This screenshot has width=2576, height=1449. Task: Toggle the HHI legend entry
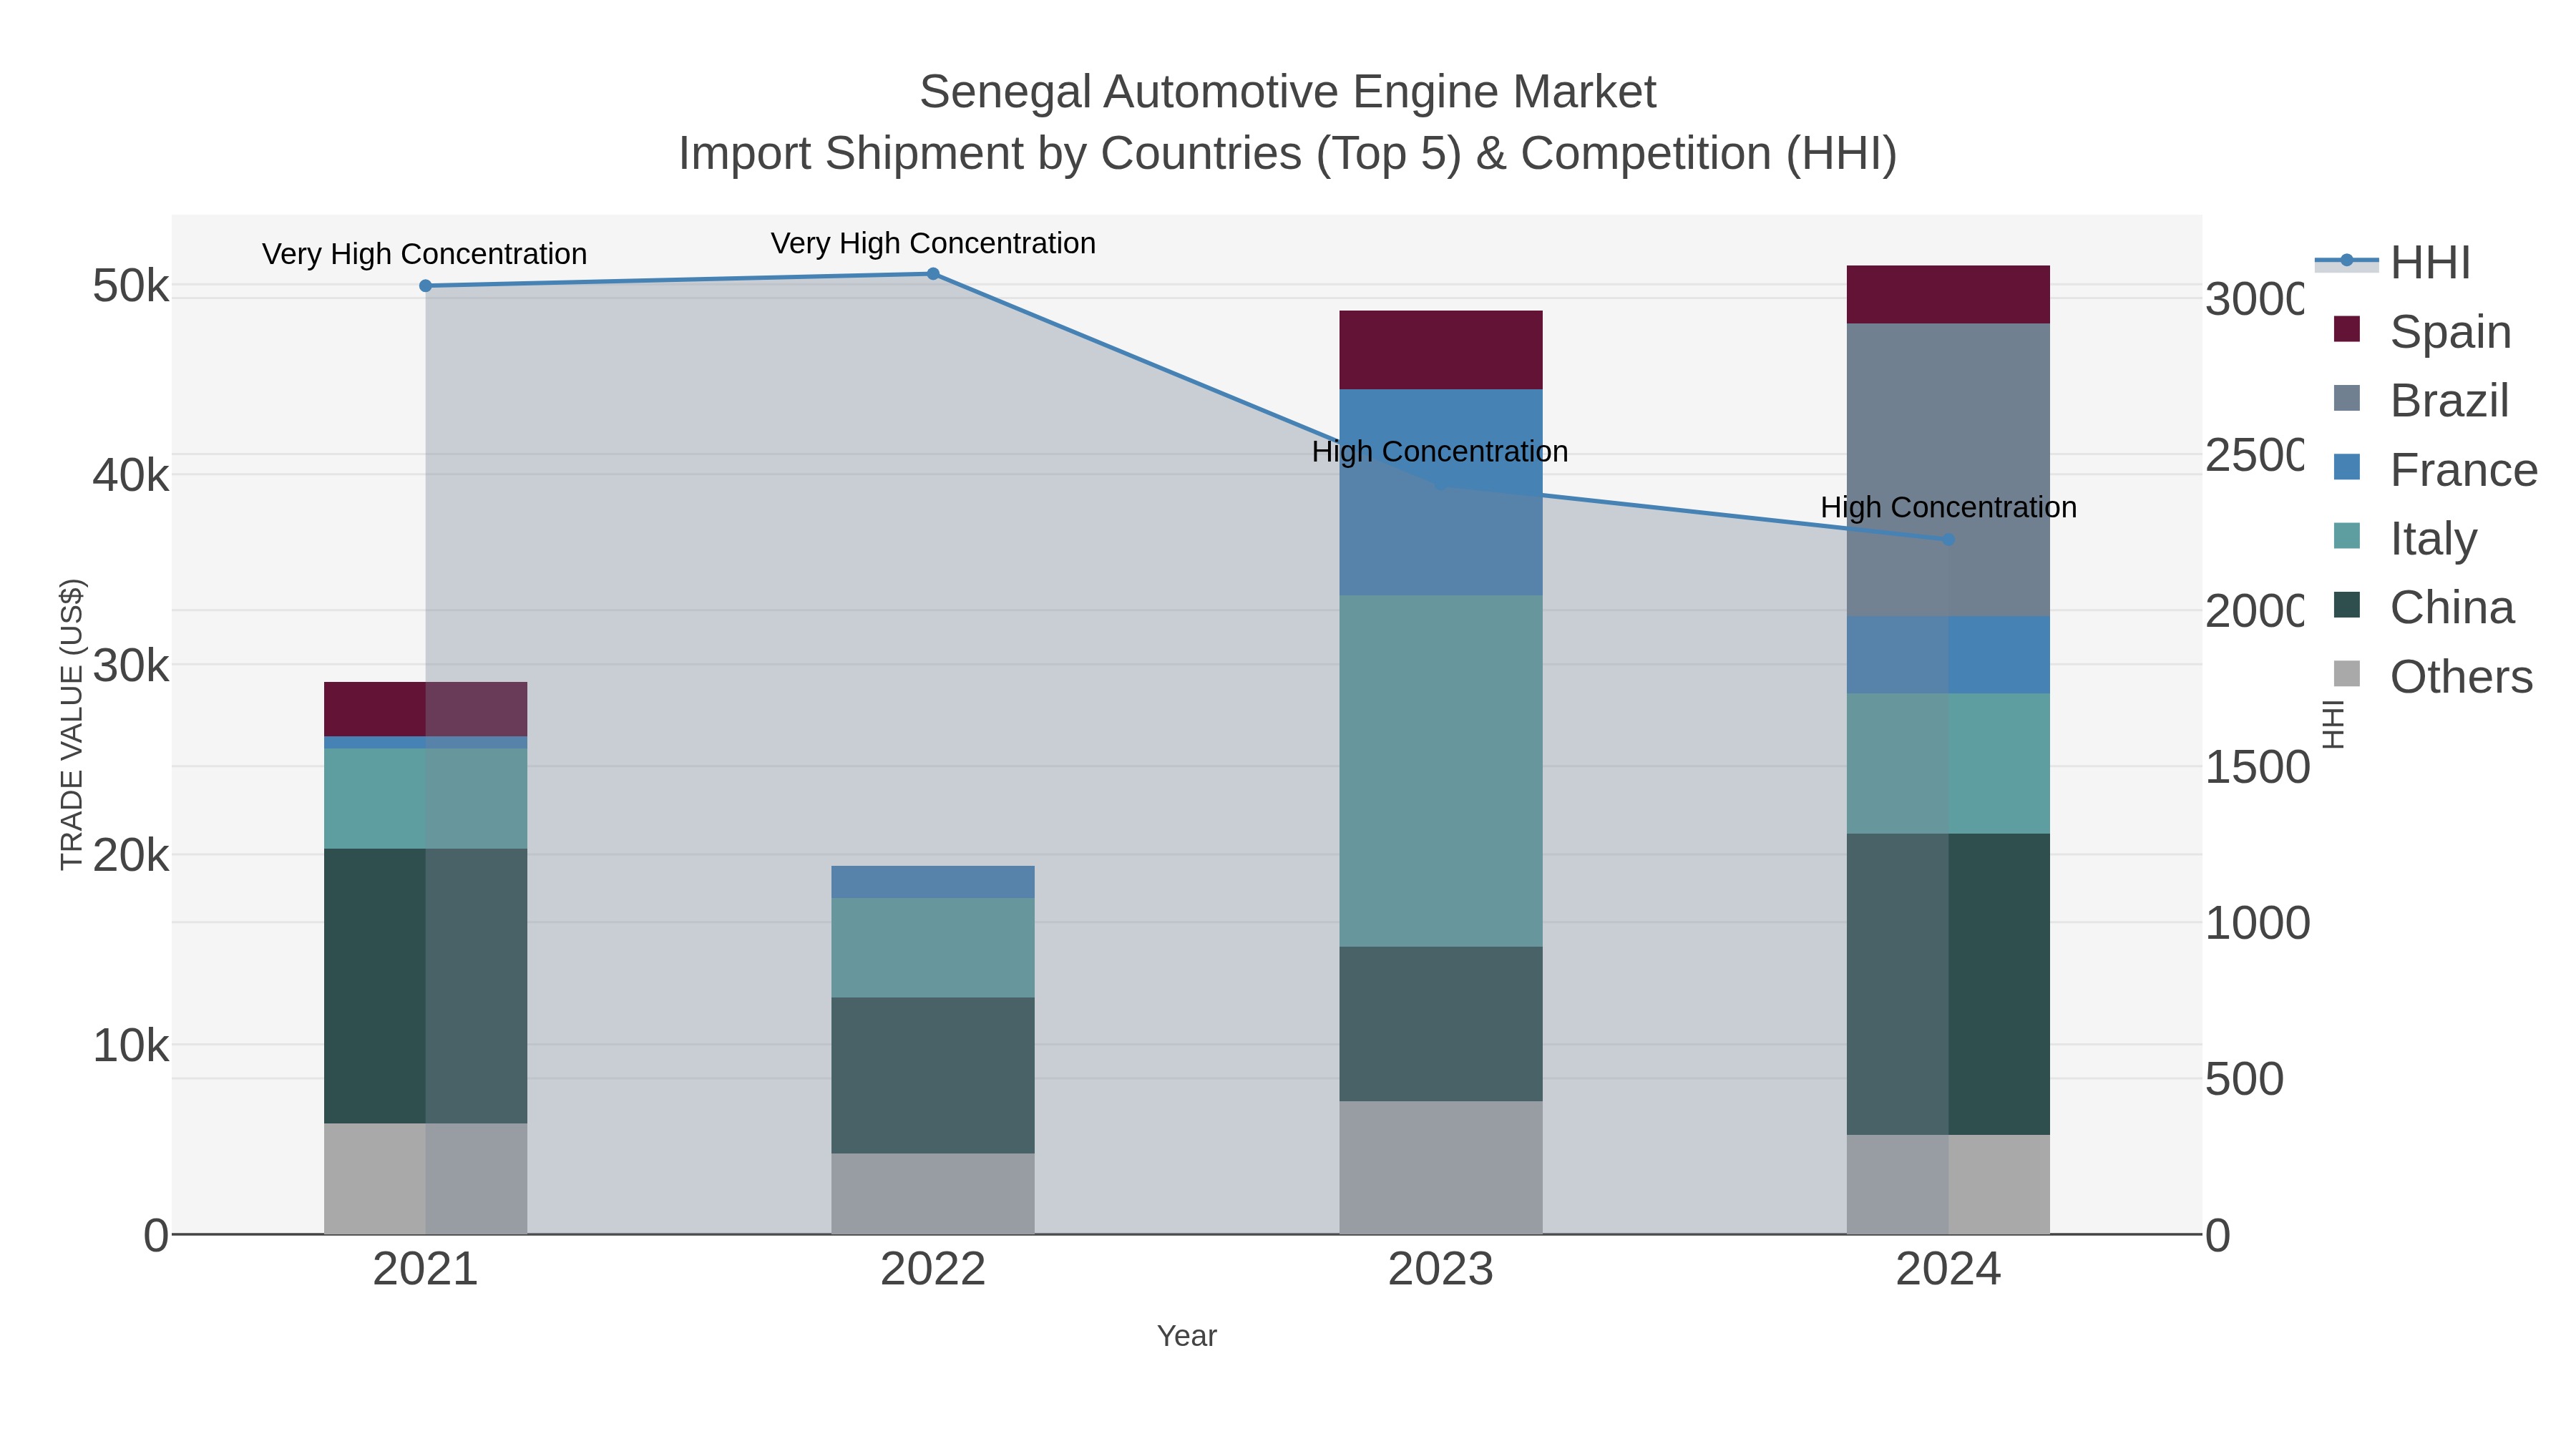coord(2393,262)
